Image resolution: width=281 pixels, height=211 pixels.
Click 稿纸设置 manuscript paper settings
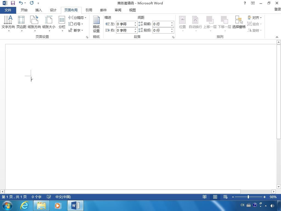tap(96, 24)
